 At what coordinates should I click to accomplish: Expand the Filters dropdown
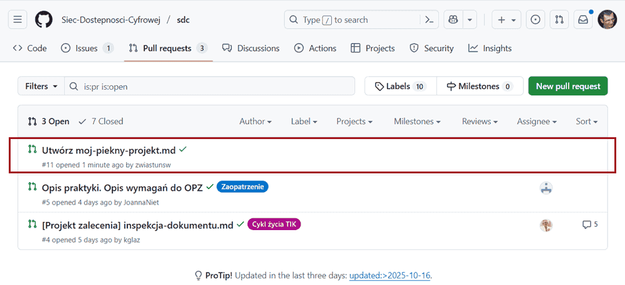[x=41, y=87]
